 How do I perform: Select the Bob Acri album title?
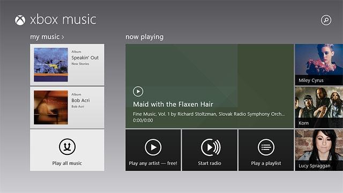point(80,100)
